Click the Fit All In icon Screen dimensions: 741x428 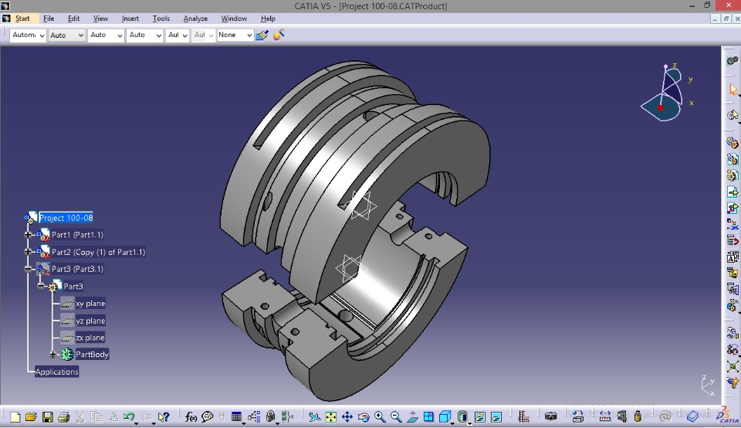[x=331, y=416]
